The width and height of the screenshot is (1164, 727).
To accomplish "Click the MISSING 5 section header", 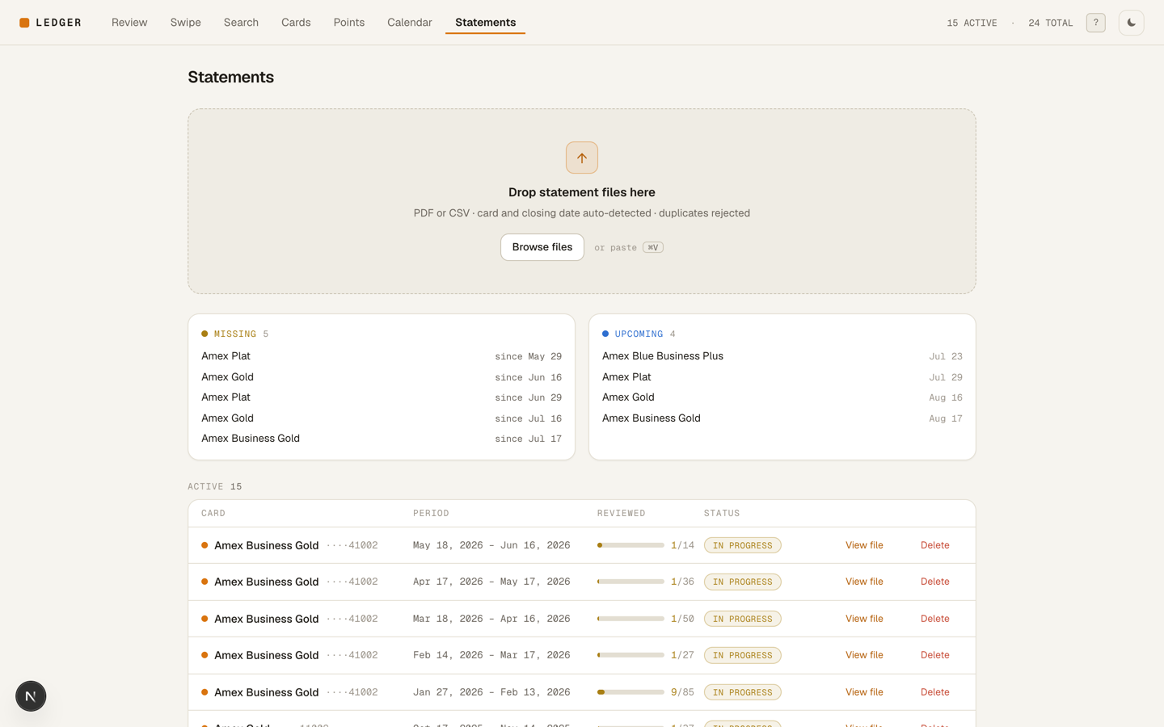I will click(x=235, y=334).
